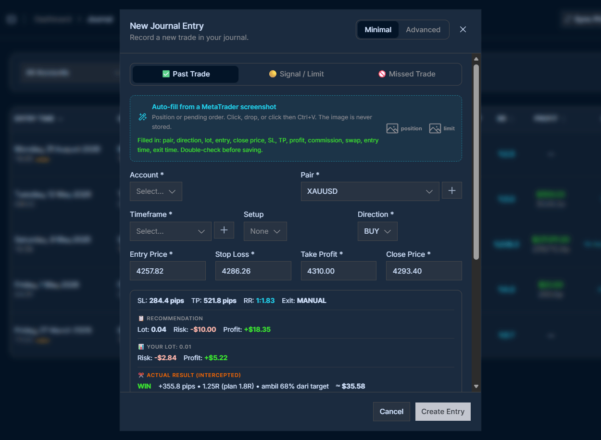
Task: Click the dialog vertical scrollbar thumb
Action: coord(476,162)
